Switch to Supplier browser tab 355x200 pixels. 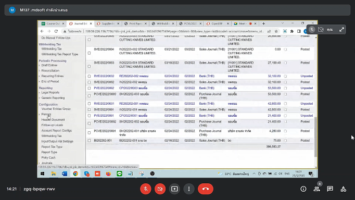108,23
